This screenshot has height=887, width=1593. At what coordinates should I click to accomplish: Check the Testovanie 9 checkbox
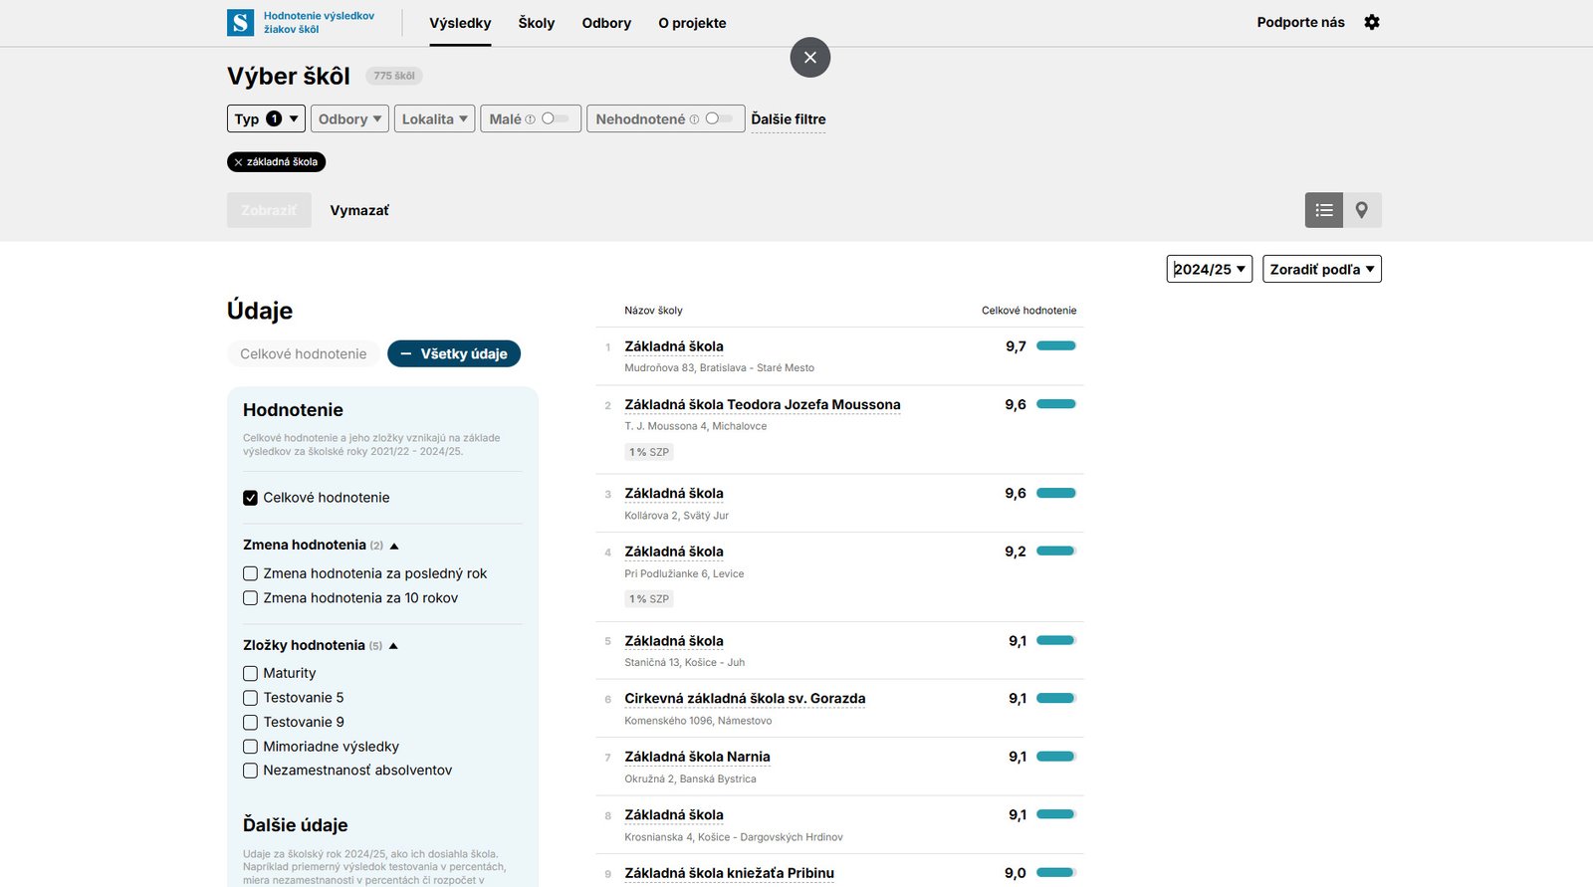click(251, 722)
